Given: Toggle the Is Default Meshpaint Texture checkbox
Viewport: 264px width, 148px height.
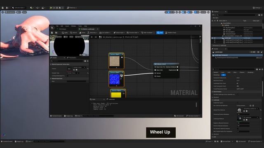Looking at the screenshot, I should (x=68, y=76).
